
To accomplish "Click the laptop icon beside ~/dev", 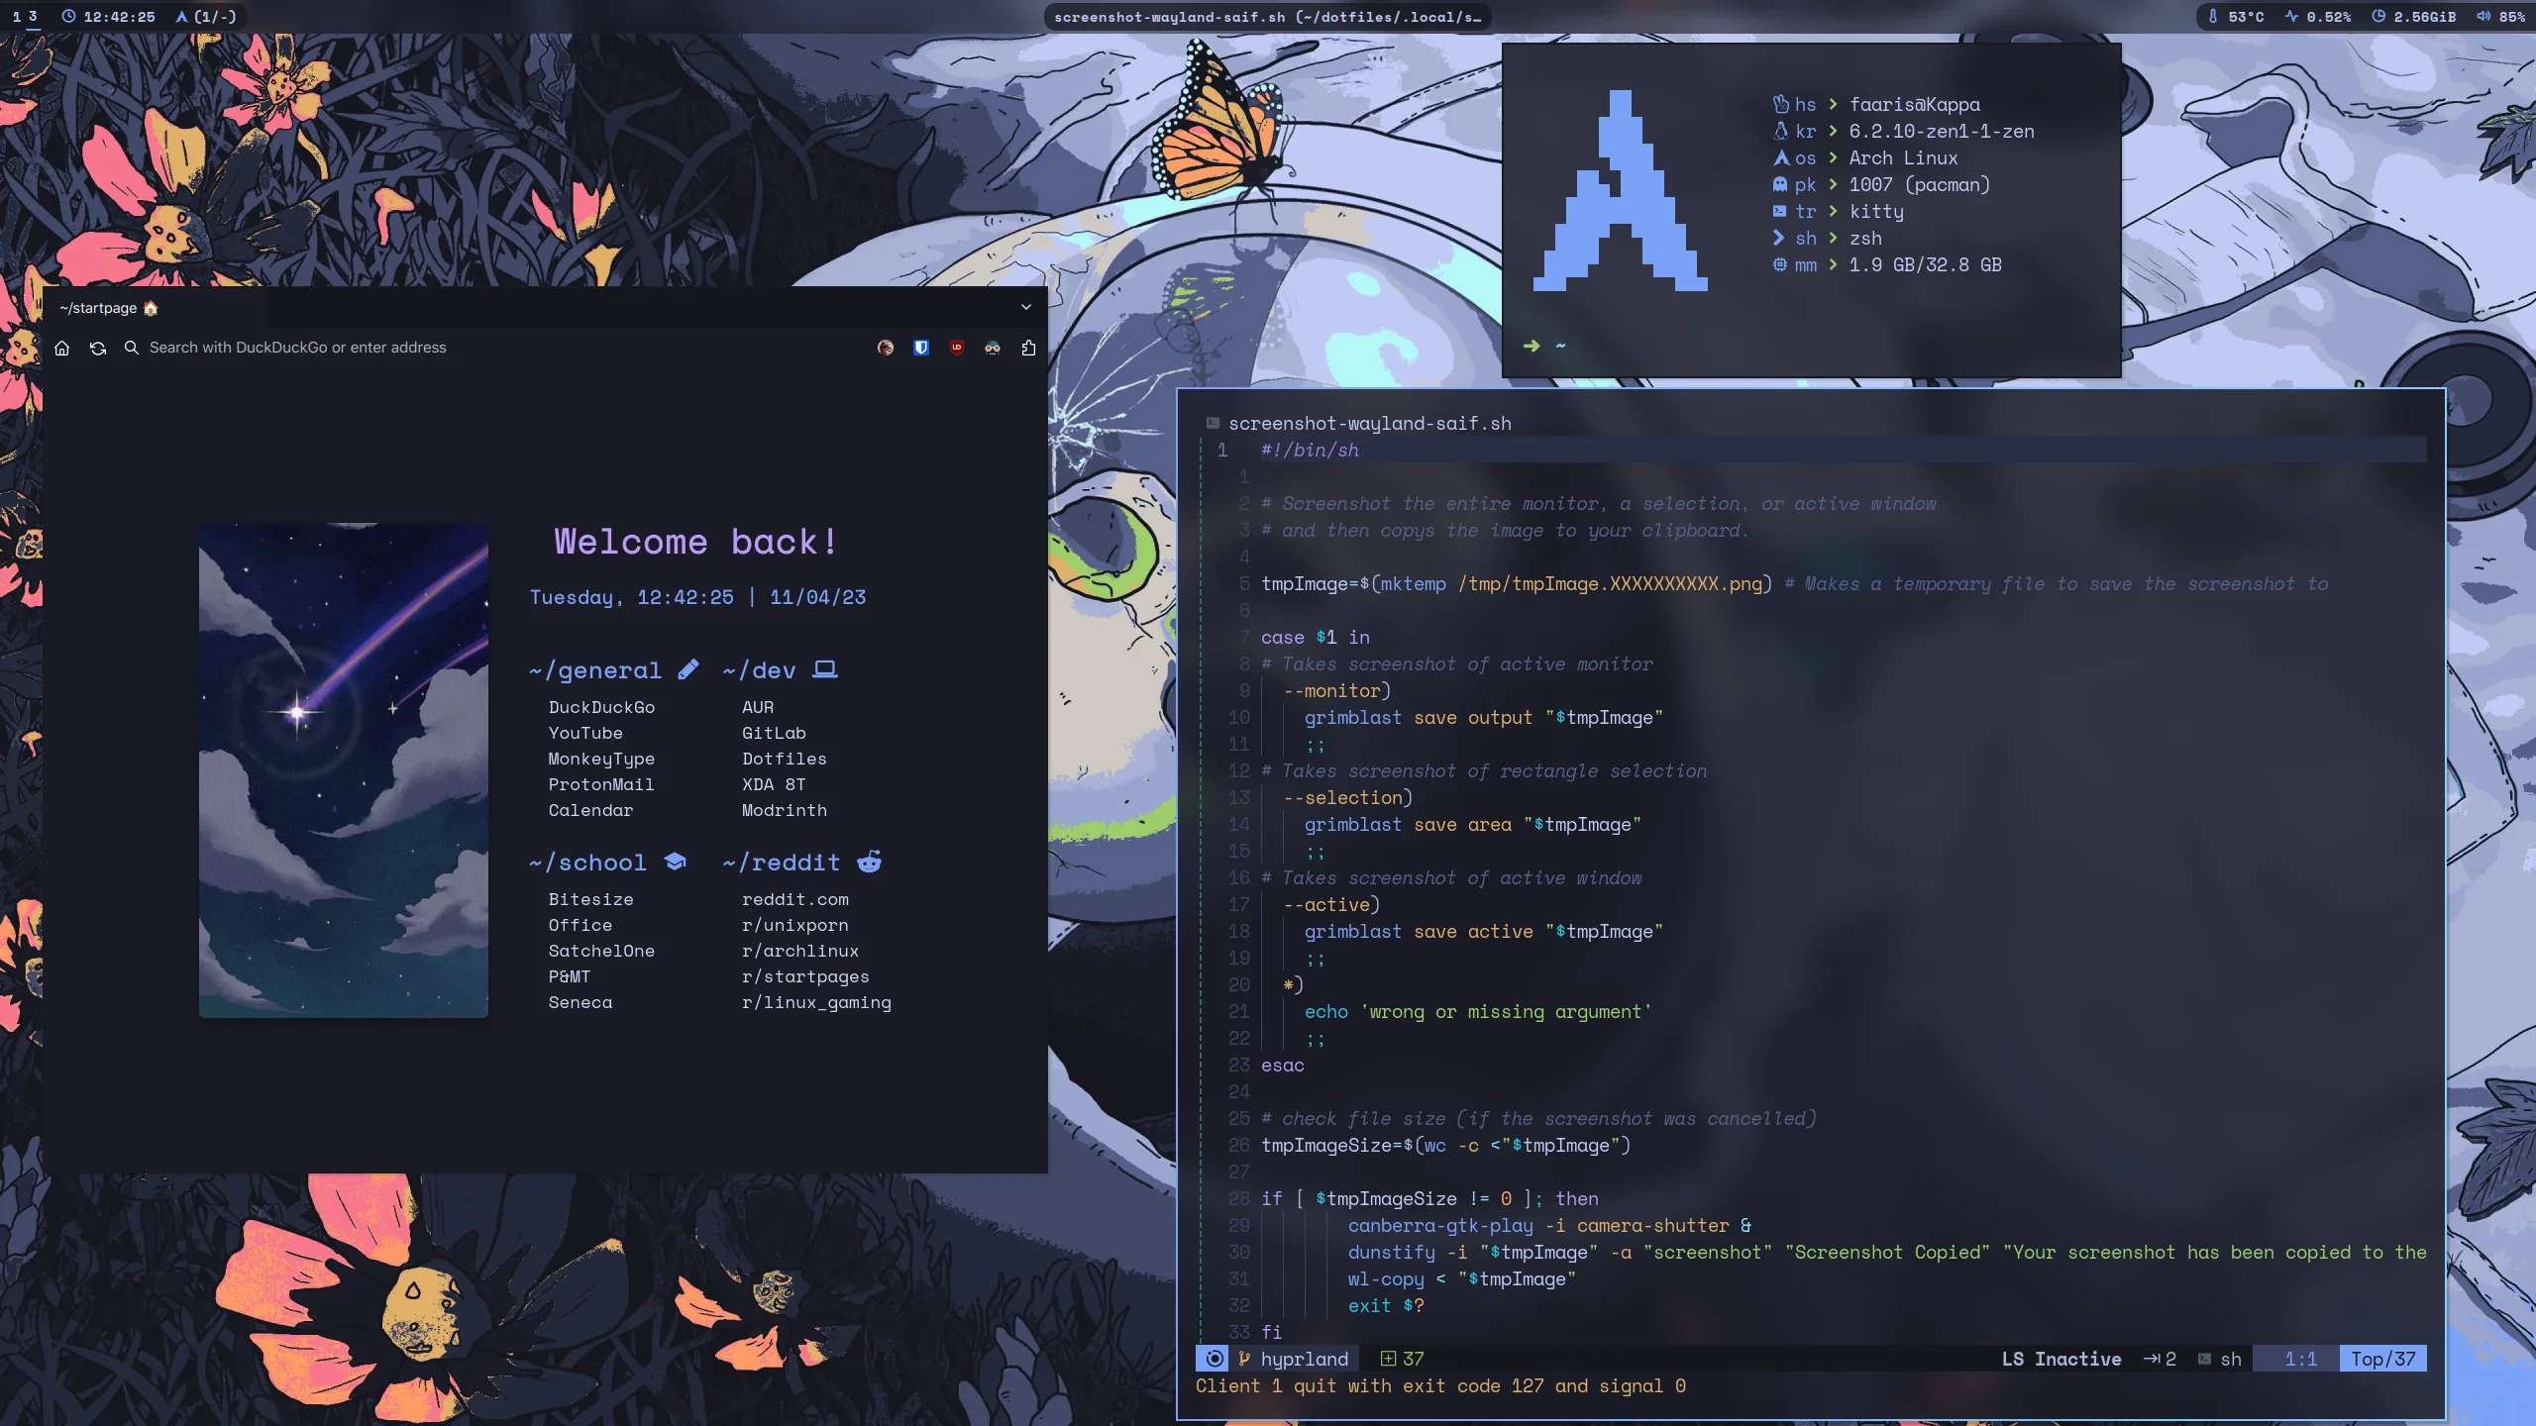I will click(825, 669).
